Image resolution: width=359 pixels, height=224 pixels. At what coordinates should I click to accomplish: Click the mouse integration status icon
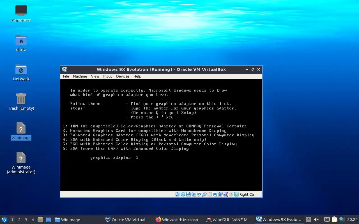[x=231, y=194]
